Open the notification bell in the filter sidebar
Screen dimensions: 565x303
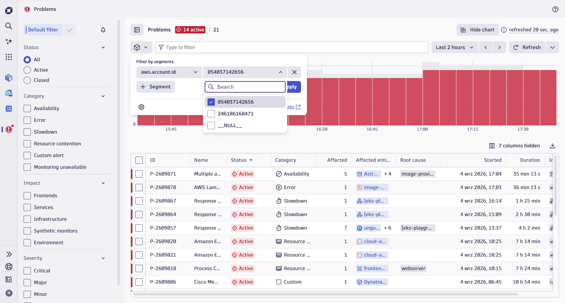point(103,30)
